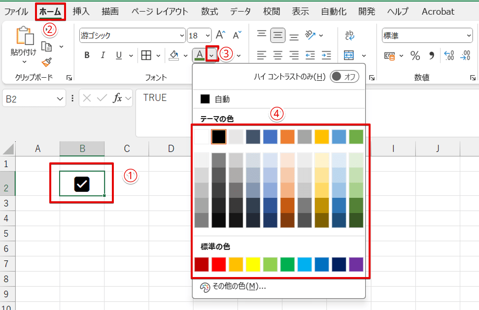Pick the standard yellow color swatch

click(253, 264)
